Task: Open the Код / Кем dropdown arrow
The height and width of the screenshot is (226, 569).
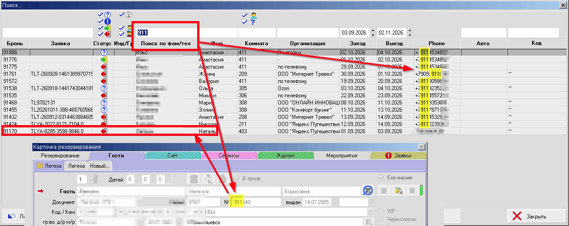Action: [x=370, y=212]
